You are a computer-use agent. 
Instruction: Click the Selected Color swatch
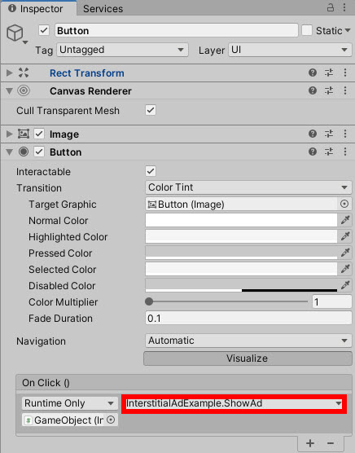pos(241,269)
